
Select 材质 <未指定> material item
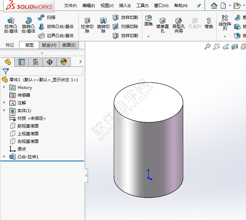27,118
